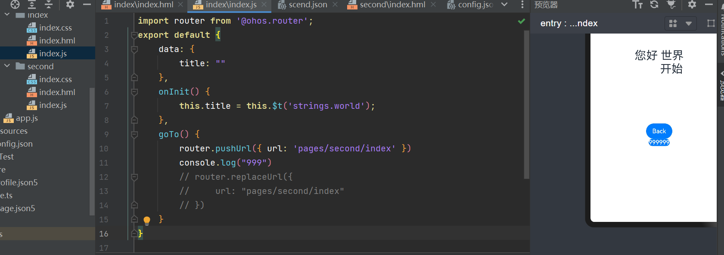Open the project panel settings gear
The height and width of the screenshot is (255, 724).
pyautogui.click(x=70, y=4)
